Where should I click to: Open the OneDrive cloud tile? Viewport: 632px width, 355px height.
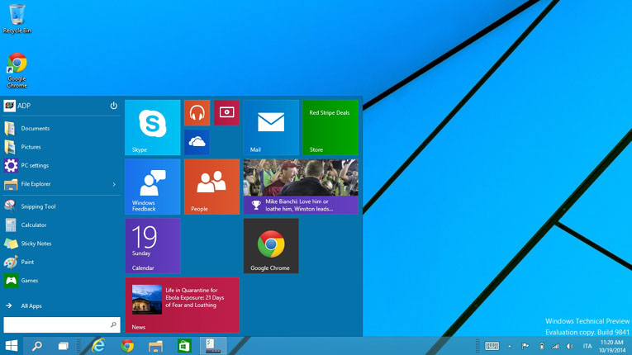point(197,142)
